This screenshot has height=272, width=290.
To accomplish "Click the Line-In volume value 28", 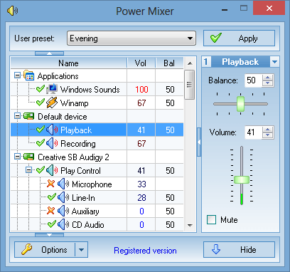I will pos(141,198).
